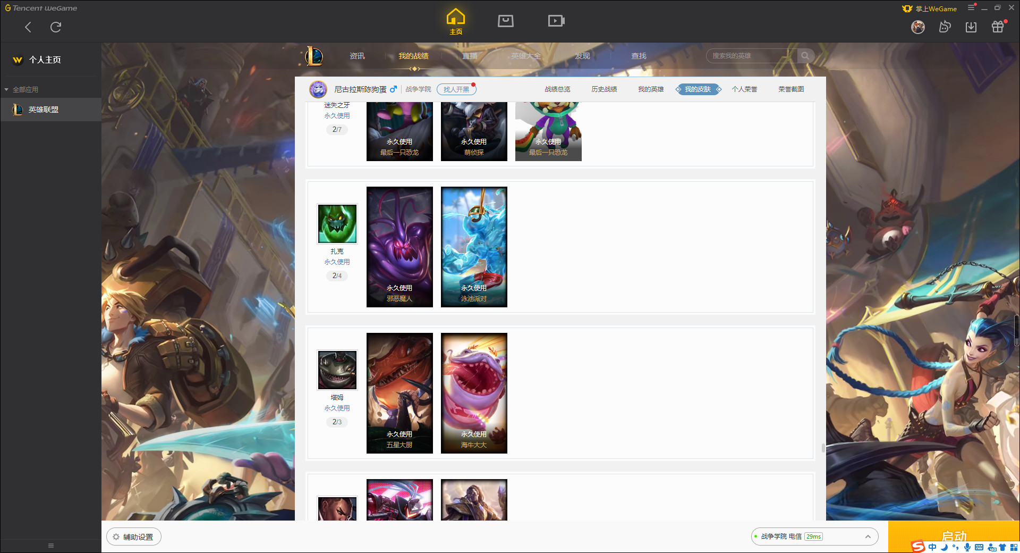Click the League of Legends logo
Viewport: 1020px width, 553px height.
314,56
